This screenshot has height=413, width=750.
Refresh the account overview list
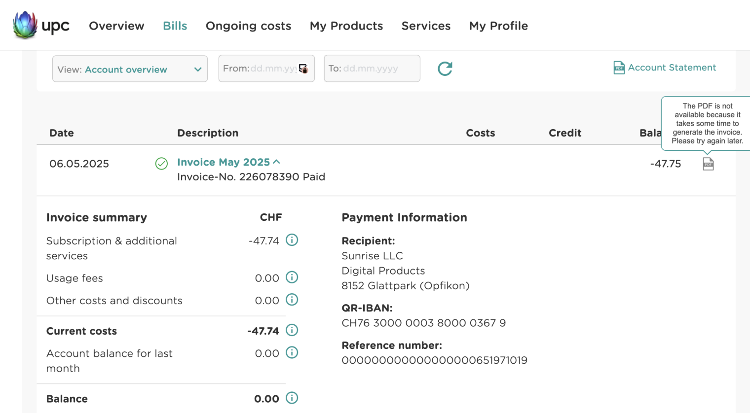point(444,69)
